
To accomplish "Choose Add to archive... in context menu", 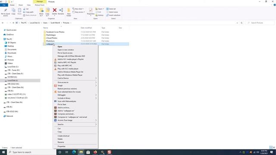I will click(x=75, y=108).
